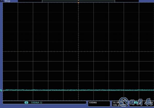Click the 10.0kS/s sample rate readout
Screen dimensions: 154x108
118,103
